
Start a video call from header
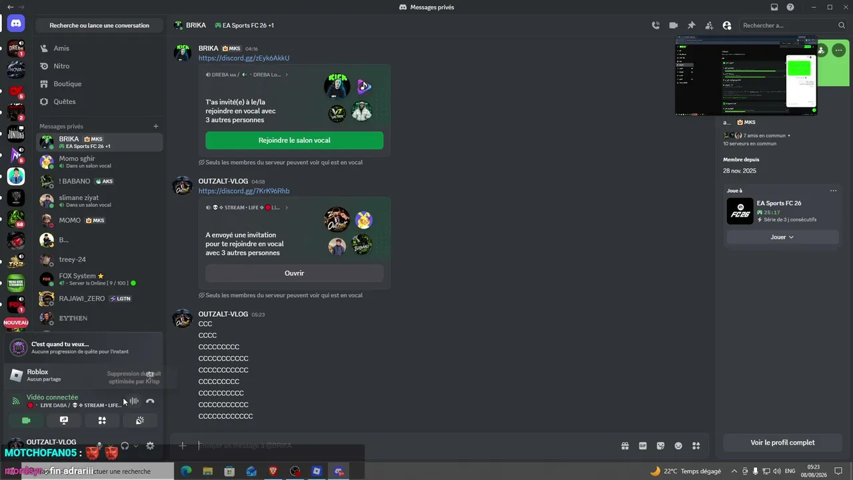674,25
